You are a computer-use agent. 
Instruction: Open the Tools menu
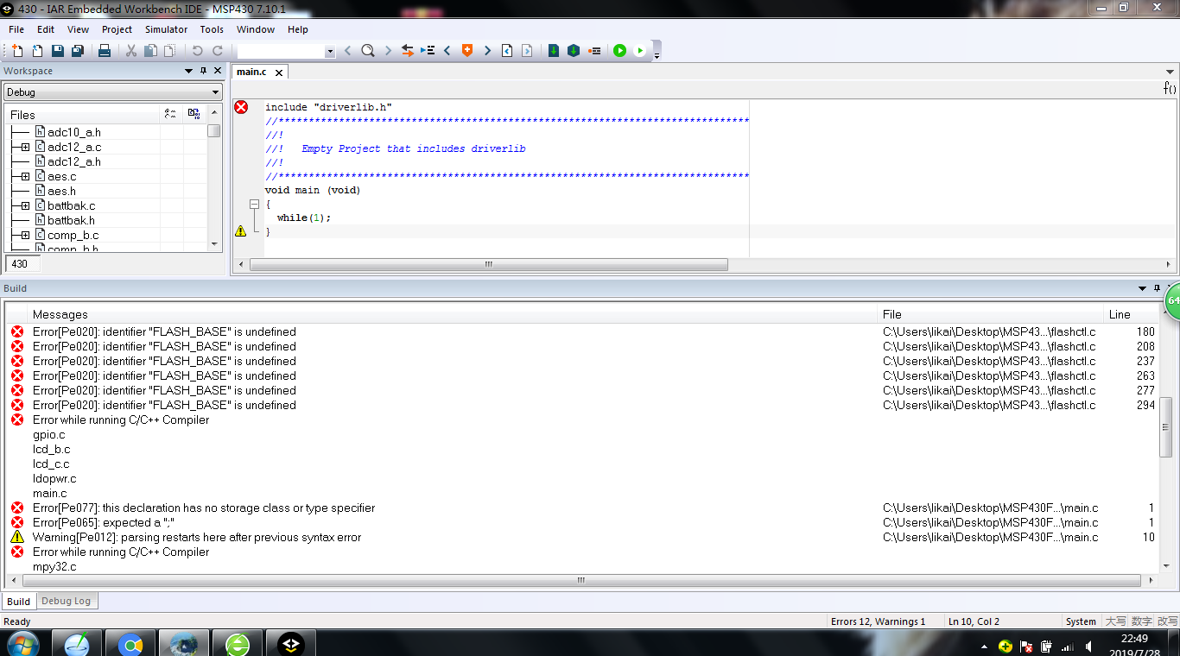(212, 29)
